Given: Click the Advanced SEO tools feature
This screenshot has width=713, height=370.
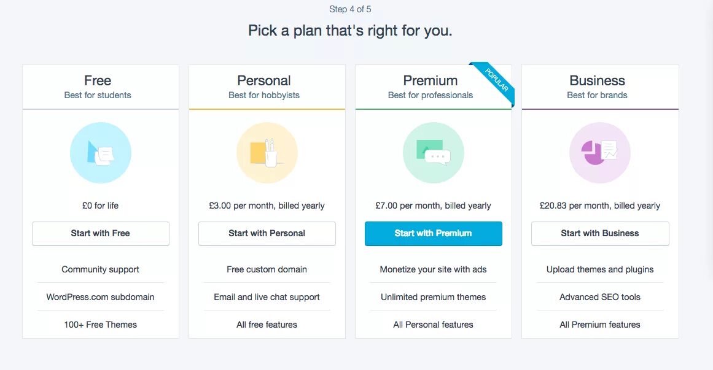Looking at the screenshot, I should click(600, 297).
